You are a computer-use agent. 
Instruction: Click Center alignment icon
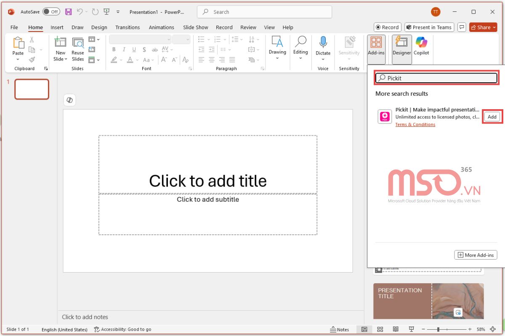212,60
